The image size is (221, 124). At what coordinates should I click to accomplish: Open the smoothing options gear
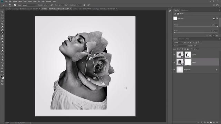point(84,5)
